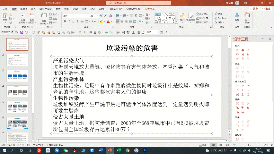The width and height of the screenshot is (274, 154).
Task: Justify the text in the paragraph group
Action: coord(130,21)
